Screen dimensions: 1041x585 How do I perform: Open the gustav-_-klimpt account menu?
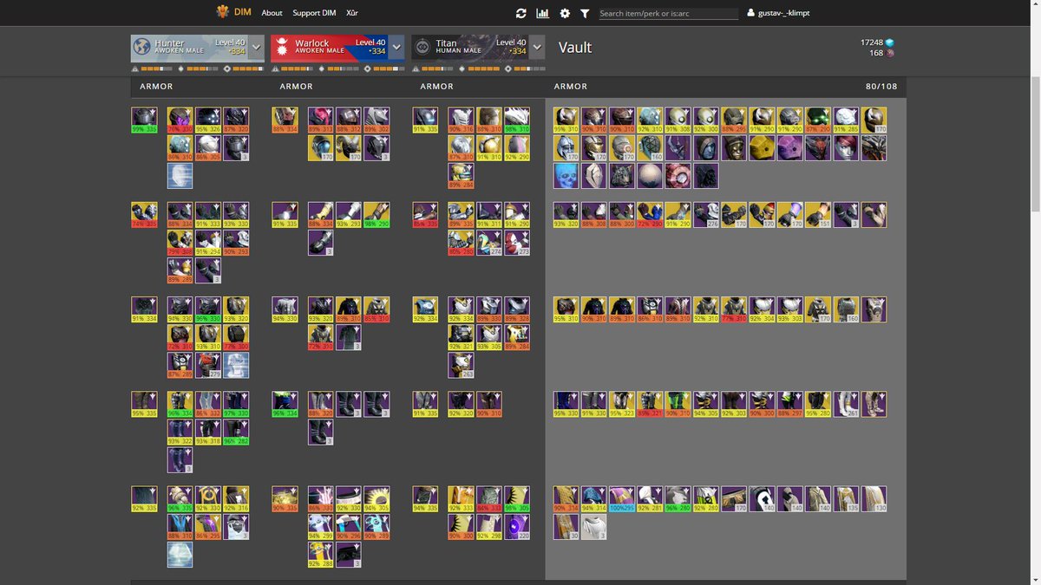pyautogui.click(x=778, y=13)
